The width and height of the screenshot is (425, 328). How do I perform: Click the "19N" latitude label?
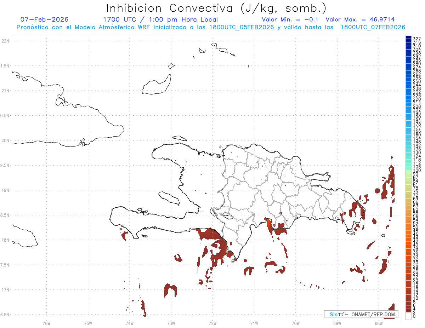pyautogui.click(x=5, y=190)
